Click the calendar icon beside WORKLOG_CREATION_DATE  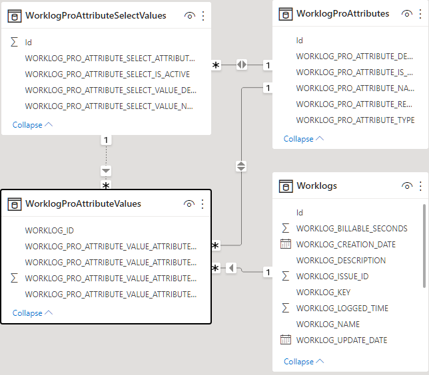pos(286,245)
